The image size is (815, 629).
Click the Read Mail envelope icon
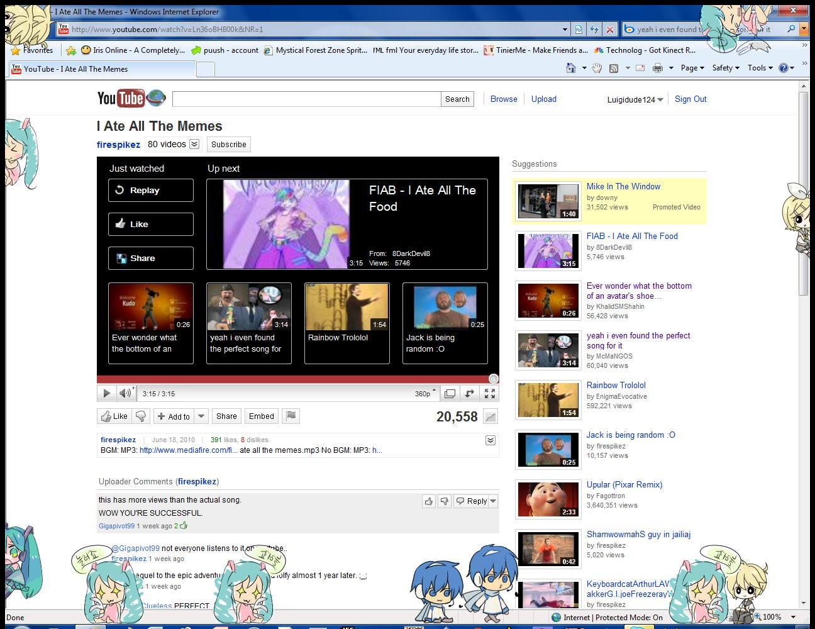[640, 68]
